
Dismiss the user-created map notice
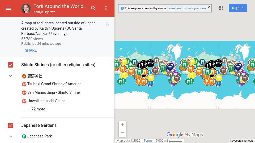point(209,7)
